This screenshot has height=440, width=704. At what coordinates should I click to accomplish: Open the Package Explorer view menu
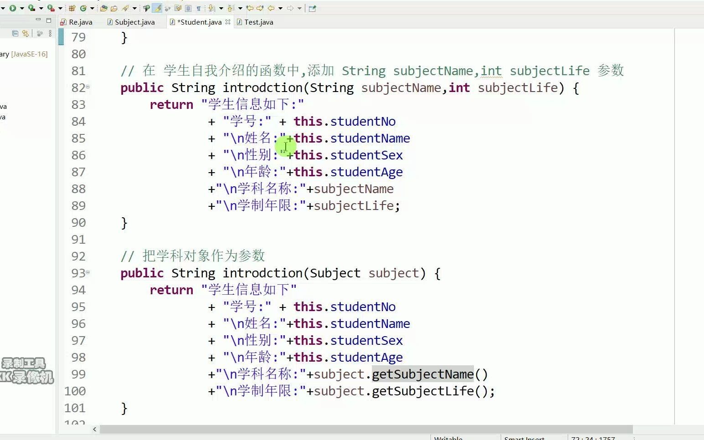coord(50,33)
